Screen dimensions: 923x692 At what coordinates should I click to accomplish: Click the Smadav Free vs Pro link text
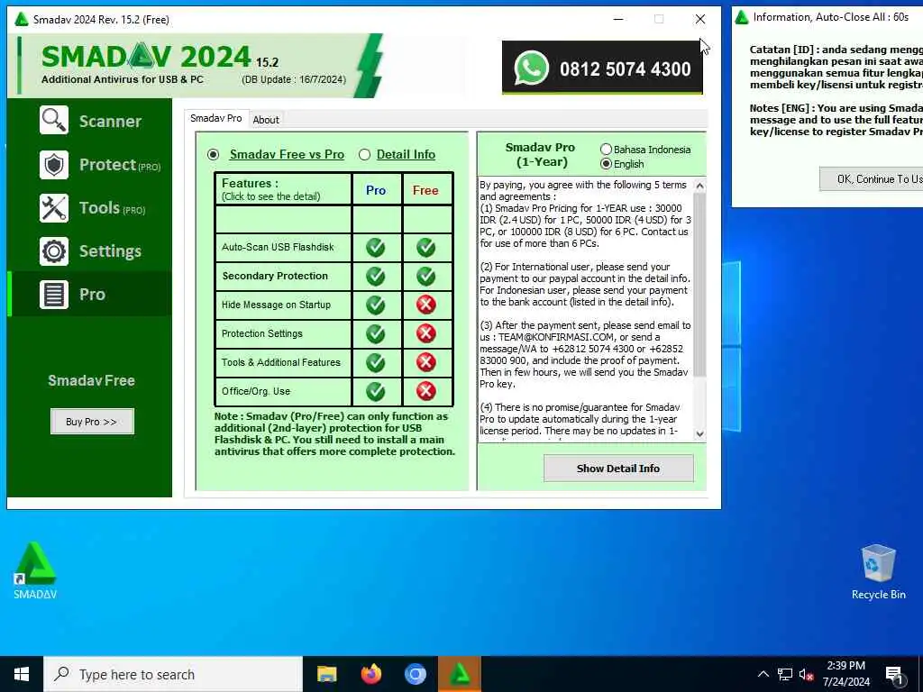(287, 154)
